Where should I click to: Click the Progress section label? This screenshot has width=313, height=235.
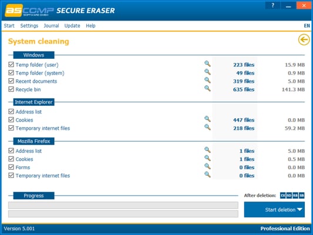[33, 196]
